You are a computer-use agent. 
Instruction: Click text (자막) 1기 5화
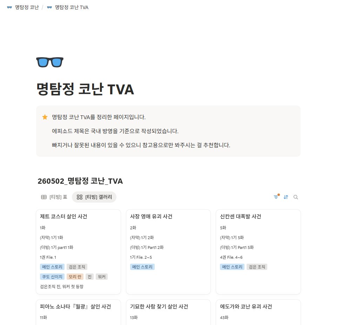click(x=232, y=237)
